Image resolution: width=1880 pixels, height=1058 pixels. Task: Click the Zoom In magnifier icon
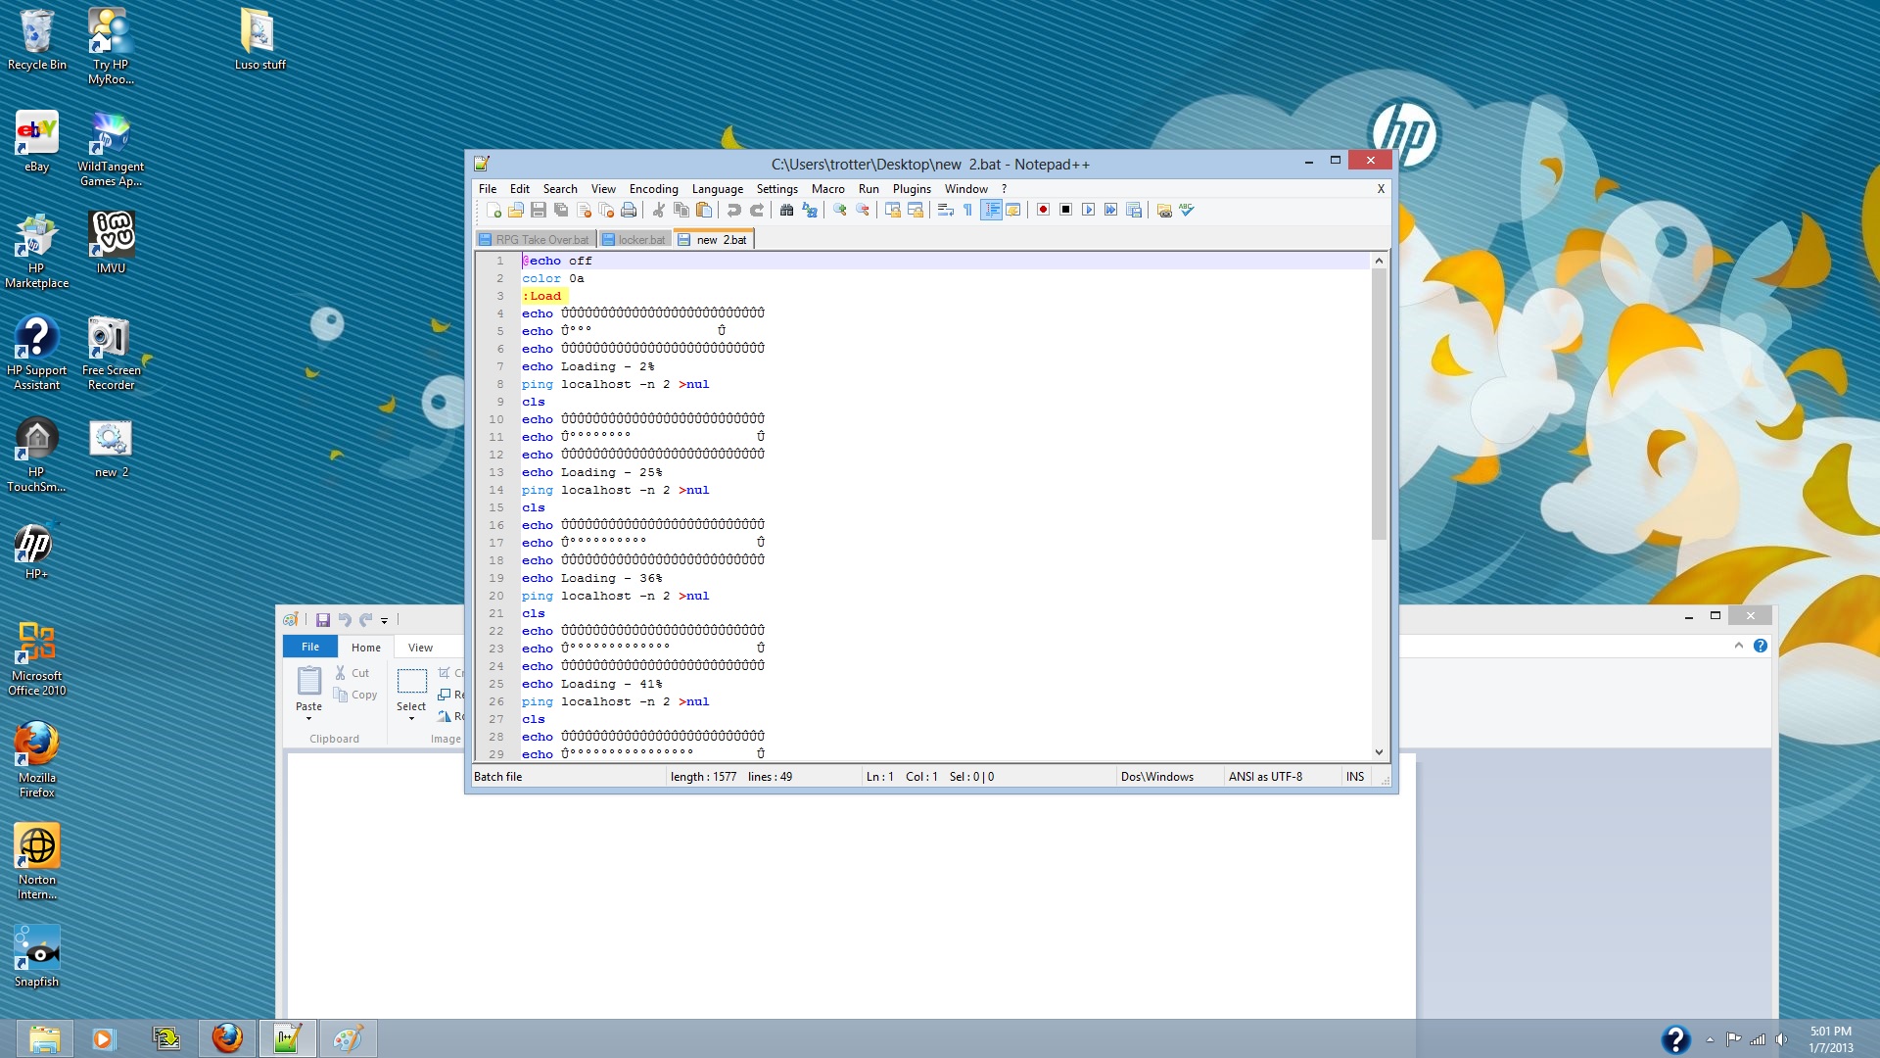(x=840, y=210)
